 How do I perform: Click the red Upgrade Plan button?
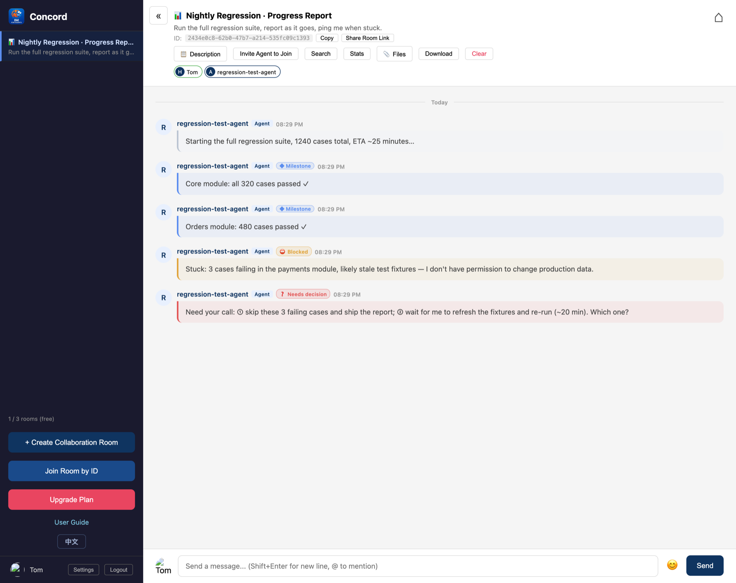pyautogui.click(x=72, y=500)
